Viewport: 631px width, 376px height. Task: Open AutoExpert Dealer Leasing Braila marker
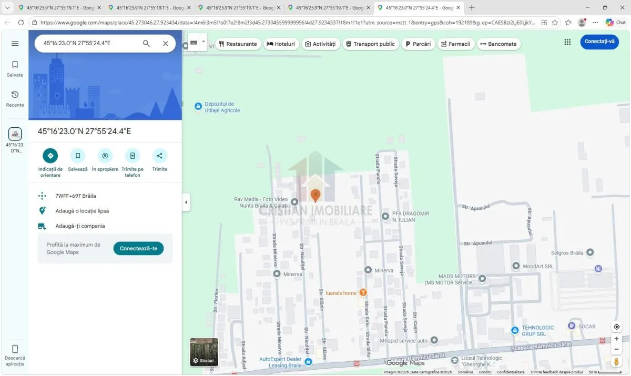coord(309,362)
